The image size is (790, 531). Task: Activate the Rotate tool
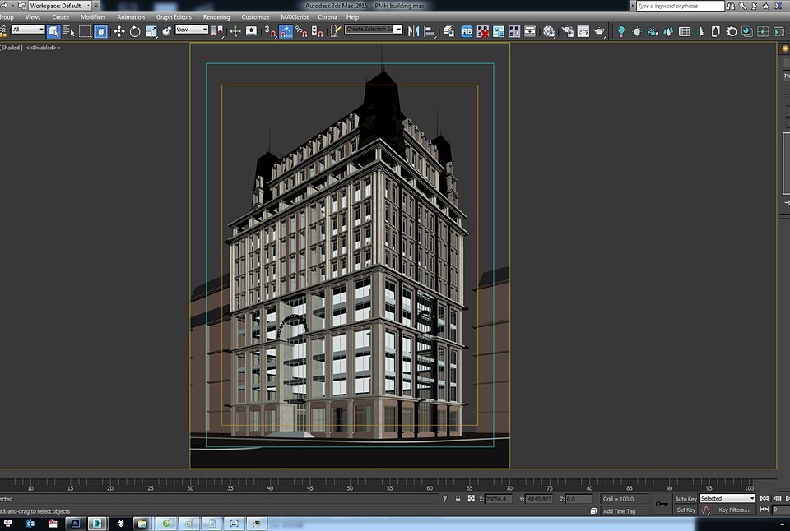tap(135, 31)
